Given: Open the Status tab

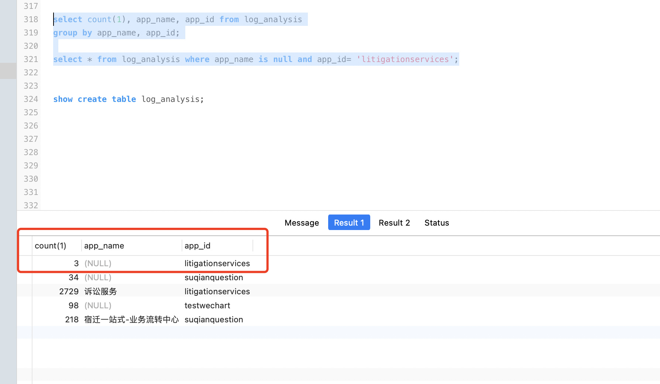Looking at the screenshot, I should pyautogui.click(x=436, y=223).
